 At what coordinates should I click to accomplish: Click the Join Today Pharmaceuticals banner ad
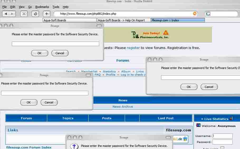pyautogui.click(x=158, y=35)
